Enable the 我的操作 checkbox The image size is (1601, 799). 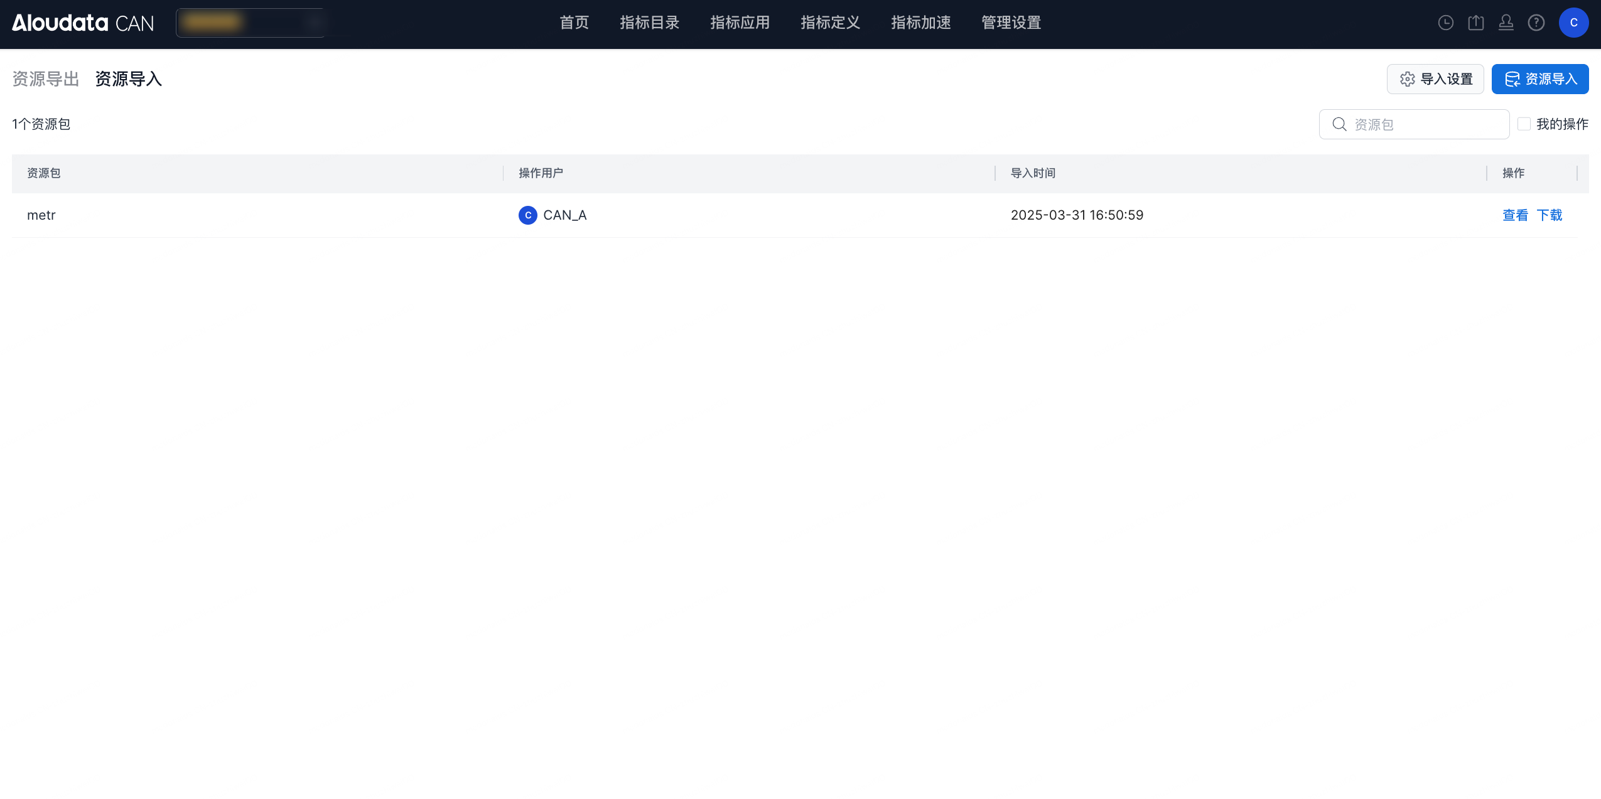pyautogui.click(x=1524, y=124)
